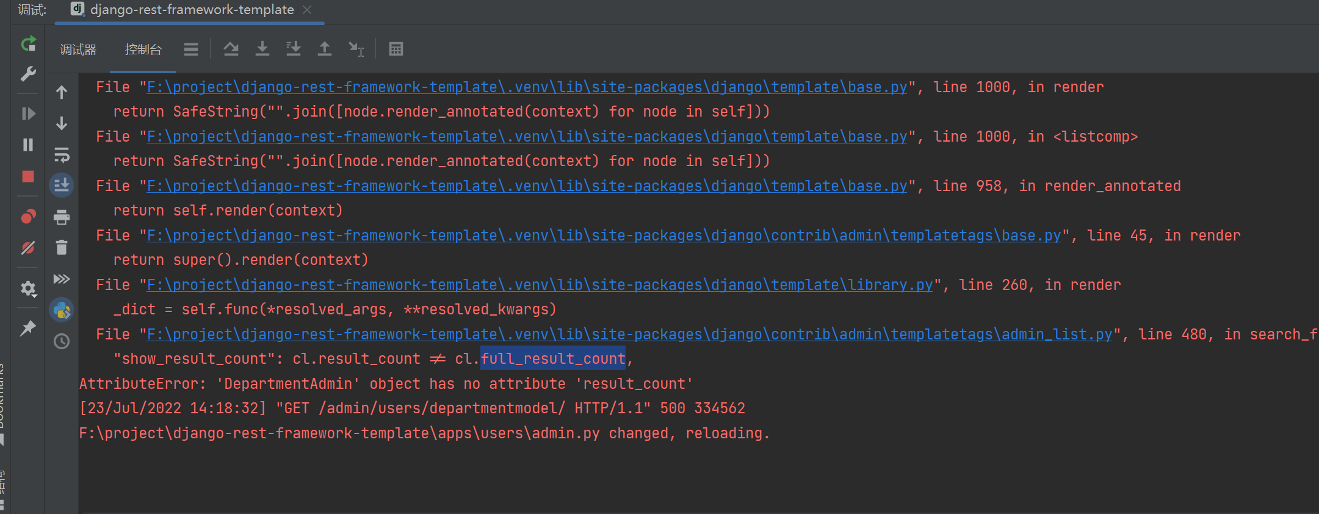Open the admin templatetags base.py link
The width and height of the screenshot is (1319, 514).
point(604,236)
